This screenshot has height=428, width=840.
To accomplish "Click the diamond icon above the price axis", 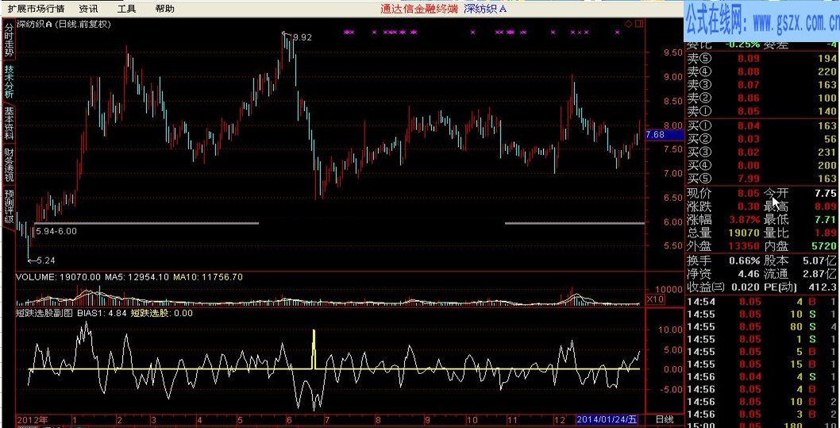I will tap(629, 24).
